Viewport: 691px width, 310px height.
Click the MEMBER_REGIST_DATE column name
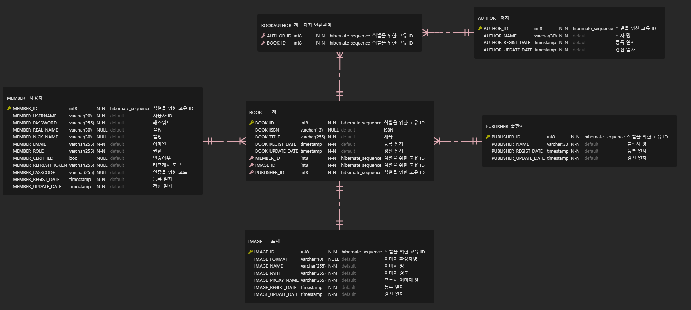36,179
